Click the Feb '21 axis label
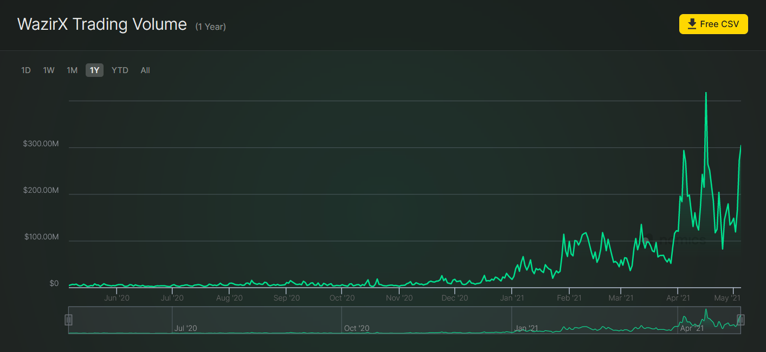Screen dimensions: 766x352 [x=569, y=298]
